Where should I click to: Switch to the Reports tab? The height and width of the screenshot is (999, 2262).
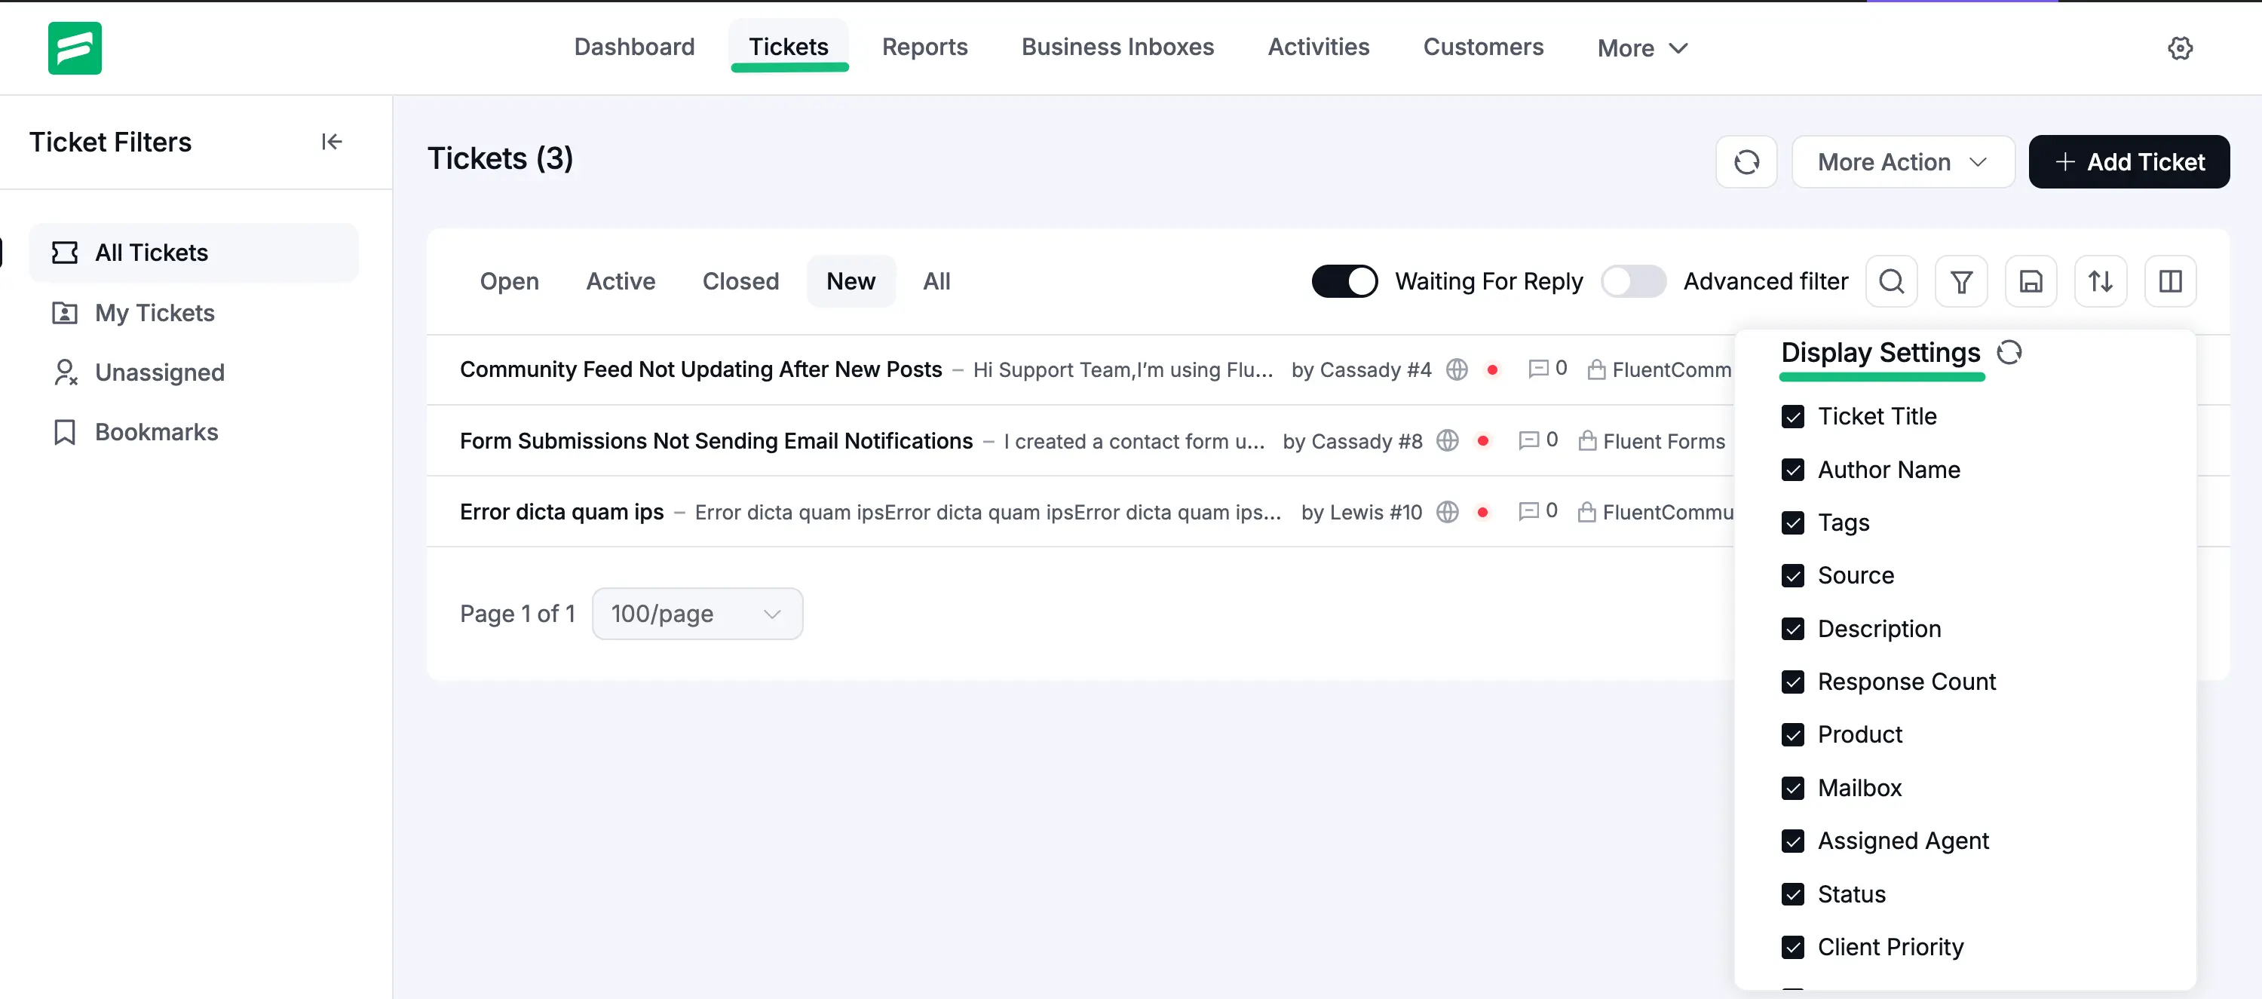(924, 47)
